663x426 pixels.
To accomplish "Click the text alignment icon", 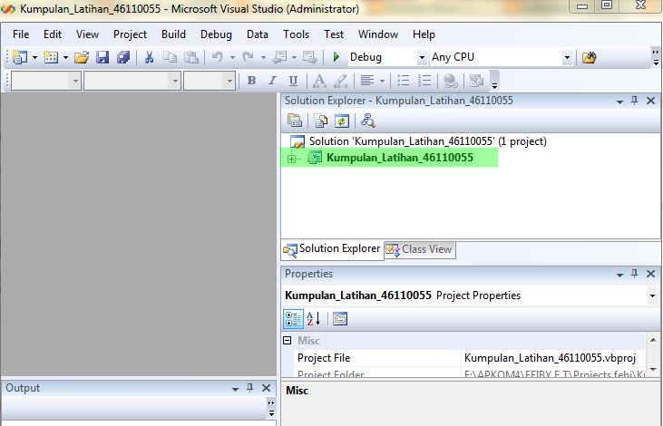I will 367,81.
